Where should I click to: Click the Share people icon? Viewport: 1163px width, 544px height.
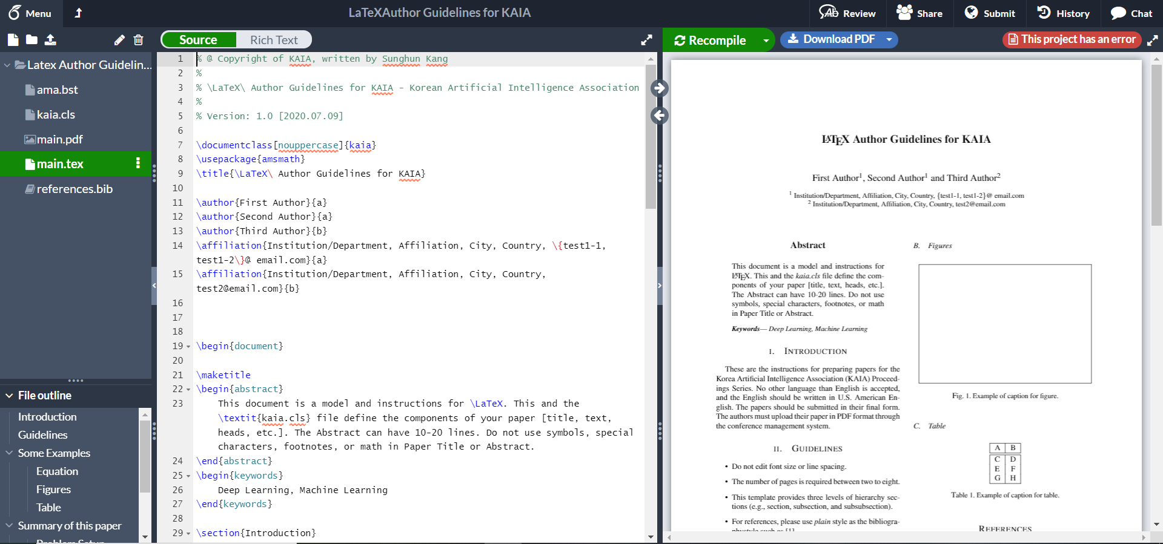coord(904,12)
